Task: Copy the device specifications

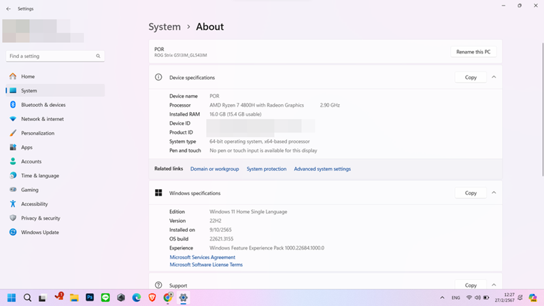Action: click(x=471, y=78)
